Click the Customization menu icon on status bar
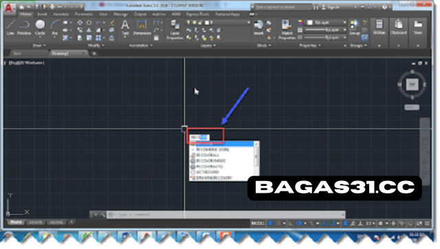 tap(427, 223)
